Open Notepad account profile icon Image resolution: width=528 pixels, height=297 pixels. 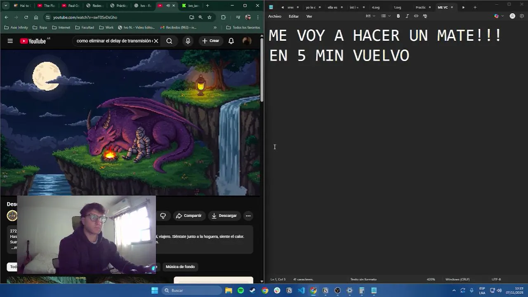[x=512, y=16]
